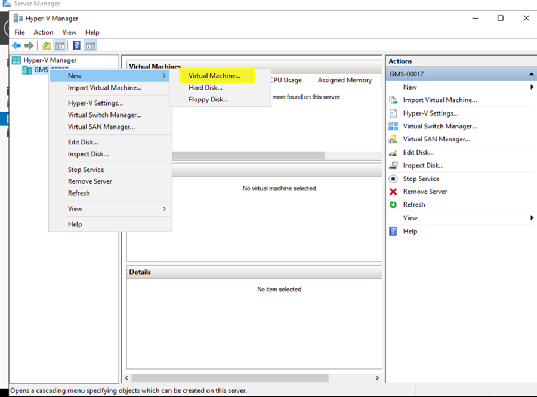
Task: Click the bottom horizontal scrollbar in the Details pane
Action: (230, 378)
